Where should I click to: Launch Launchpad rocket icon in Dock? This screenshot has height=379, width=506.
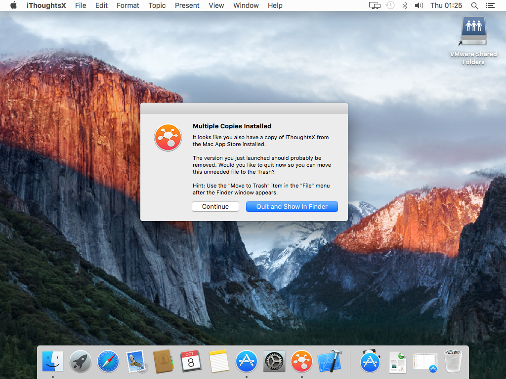tap(81, 361)
